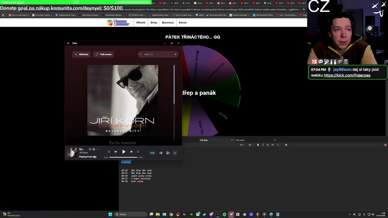Open Task View from the taskbar
Viewport: 388px width, 218px height.
click(x=151, y=214)
